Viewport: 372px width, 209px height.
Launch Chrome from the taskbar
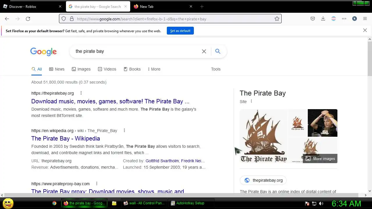pos(54,203)
